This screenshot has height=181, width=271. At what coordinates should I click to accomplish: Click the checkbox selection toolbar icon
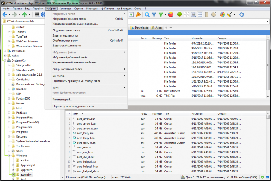point(132,15)
